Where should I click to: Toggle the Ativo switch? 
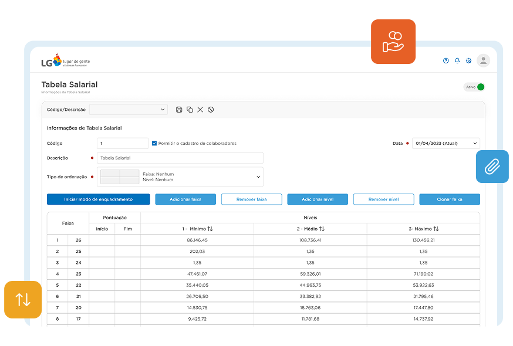480,87
